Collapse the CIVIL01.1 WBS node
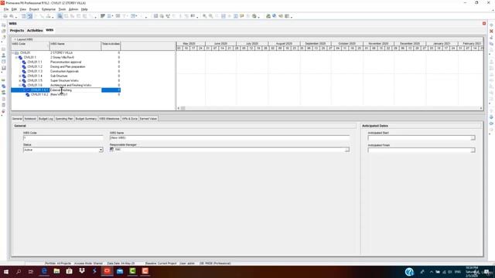 pos(16,58)
